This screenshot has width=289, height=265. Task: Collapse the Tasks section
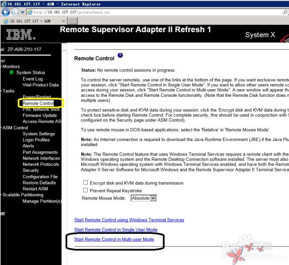click(8, 91)
